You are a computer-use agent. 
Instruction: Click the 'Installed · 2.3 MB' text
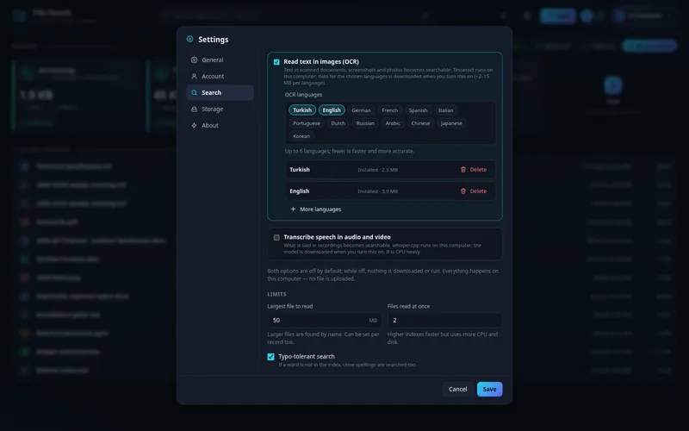377,170
